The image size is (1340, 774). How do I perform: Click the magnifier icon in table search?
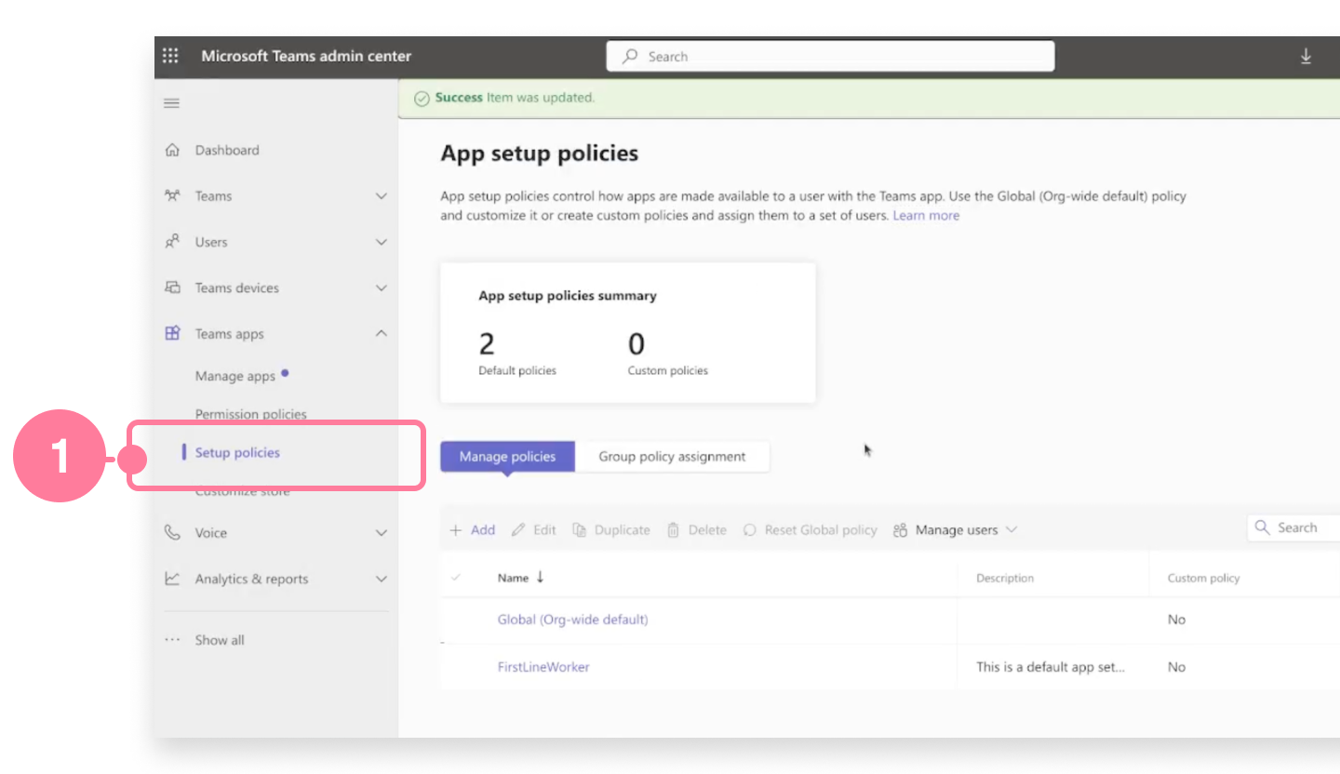point(1263,527)
